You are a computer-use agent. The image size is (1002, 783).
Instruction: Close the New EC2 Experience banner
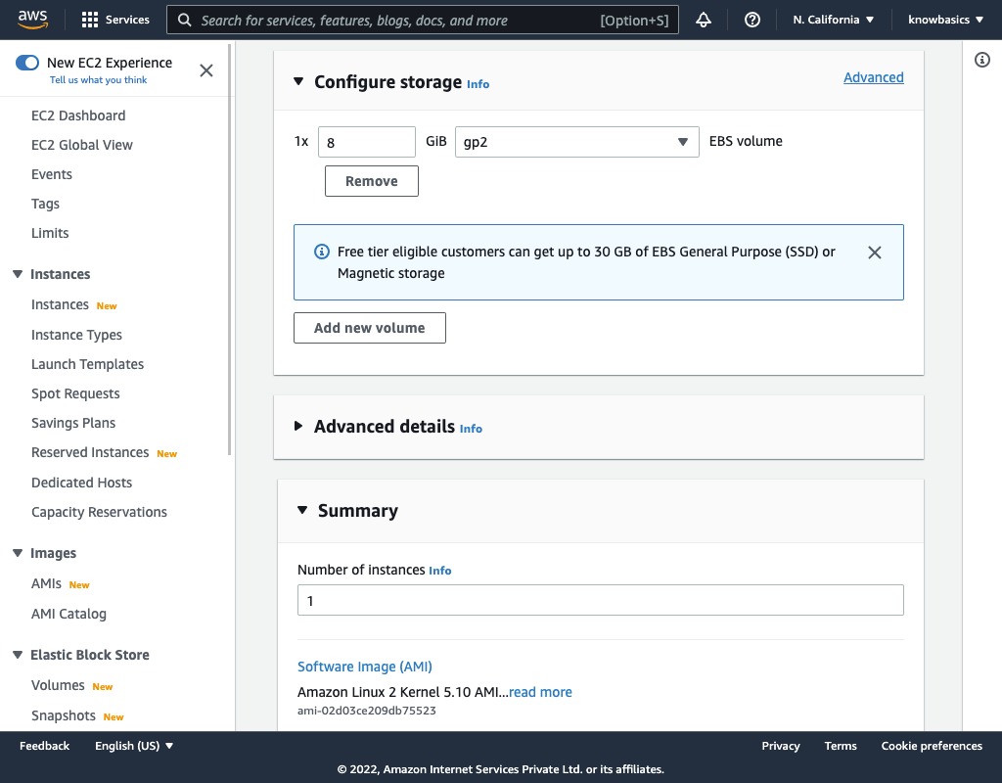205,70
